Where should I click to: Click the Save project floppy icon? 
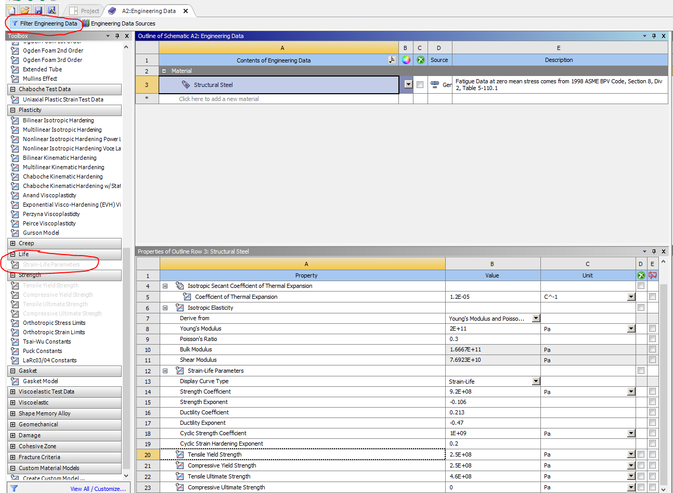38,10
